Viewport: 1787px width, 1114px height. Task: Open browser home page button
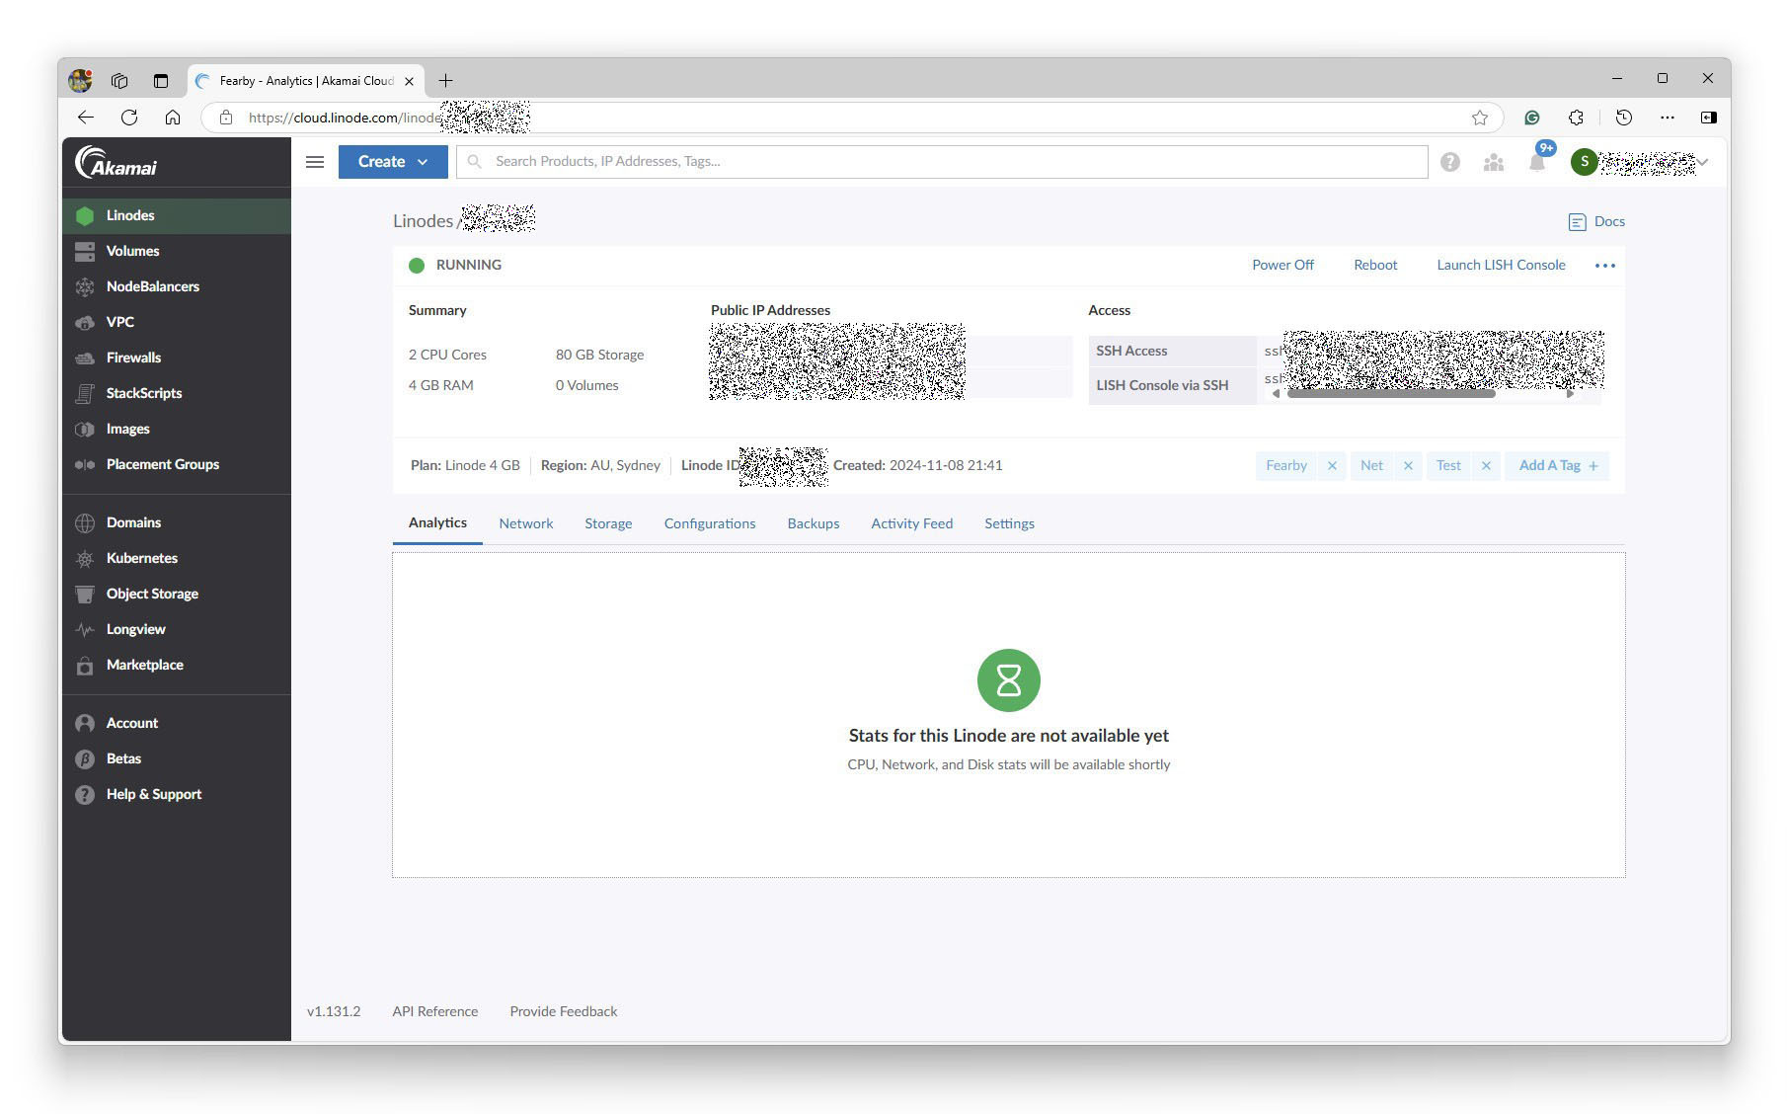tap(173, 118)
